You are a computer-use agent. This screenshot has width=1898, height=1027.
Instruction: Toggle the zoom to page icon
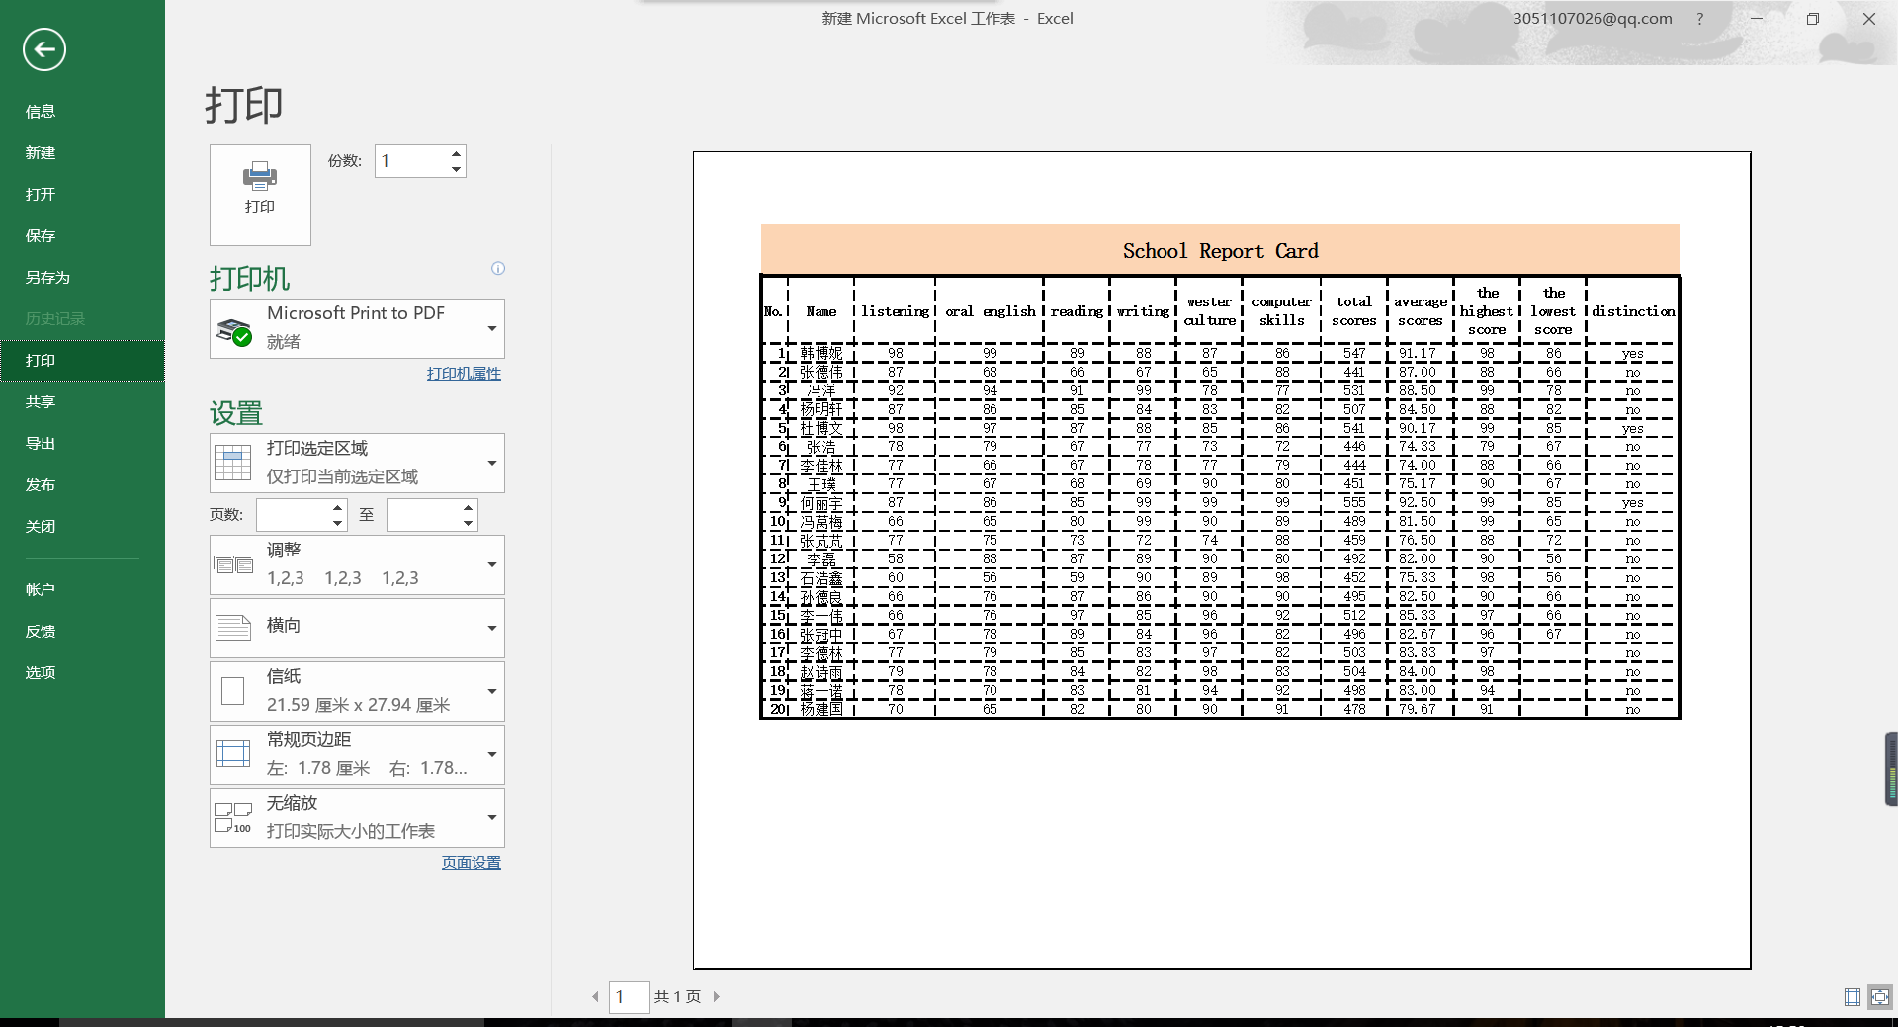coord(1879,997)
